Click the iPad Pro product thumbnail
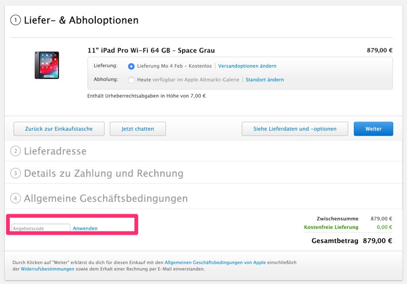408x284 pixels. point(47,65)
